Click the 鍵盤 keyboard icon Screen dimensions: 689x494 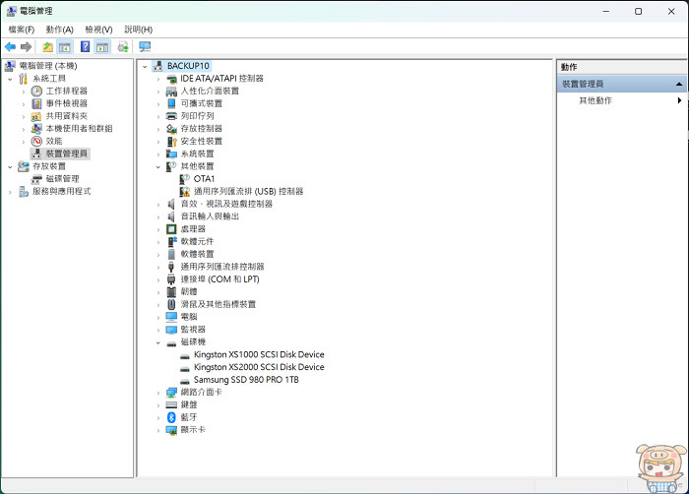(x=171, y=404)
